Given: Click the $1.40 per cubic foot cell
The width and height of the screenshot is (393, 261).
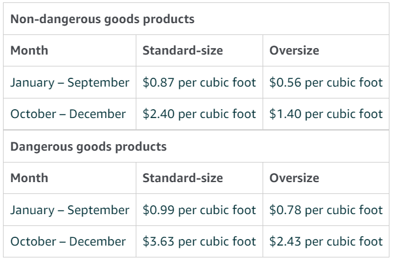Looking at the screenshot, I should tap(326, 114).
